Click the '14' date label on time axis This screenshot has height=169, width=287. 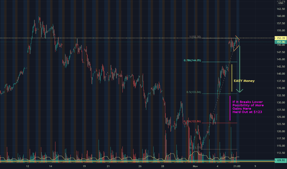(x=51, y=166)
